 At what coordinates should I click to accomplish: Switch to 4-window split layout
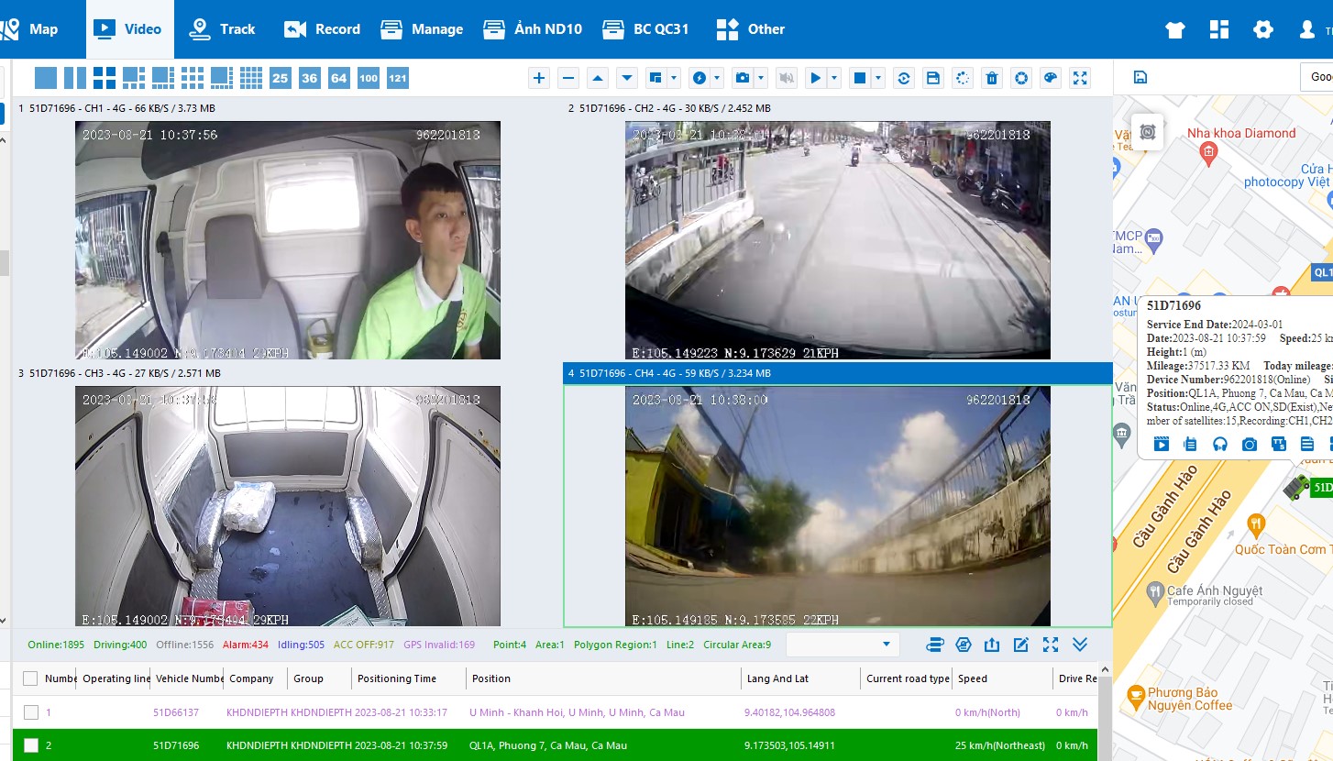point(105,78)
